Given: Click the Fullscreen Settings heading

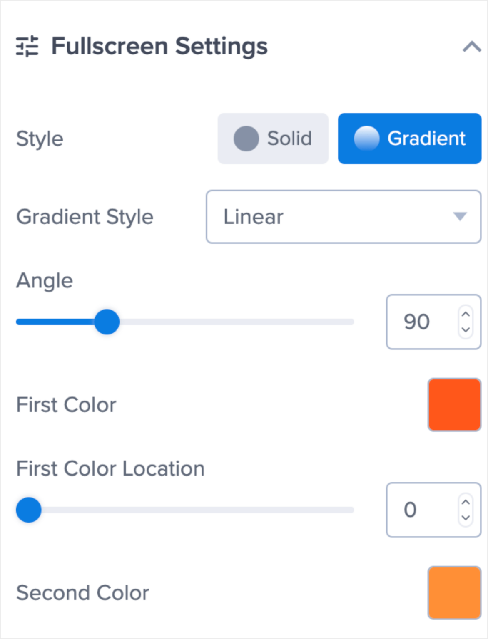Looking at the screenshot, I should point(159,46).
